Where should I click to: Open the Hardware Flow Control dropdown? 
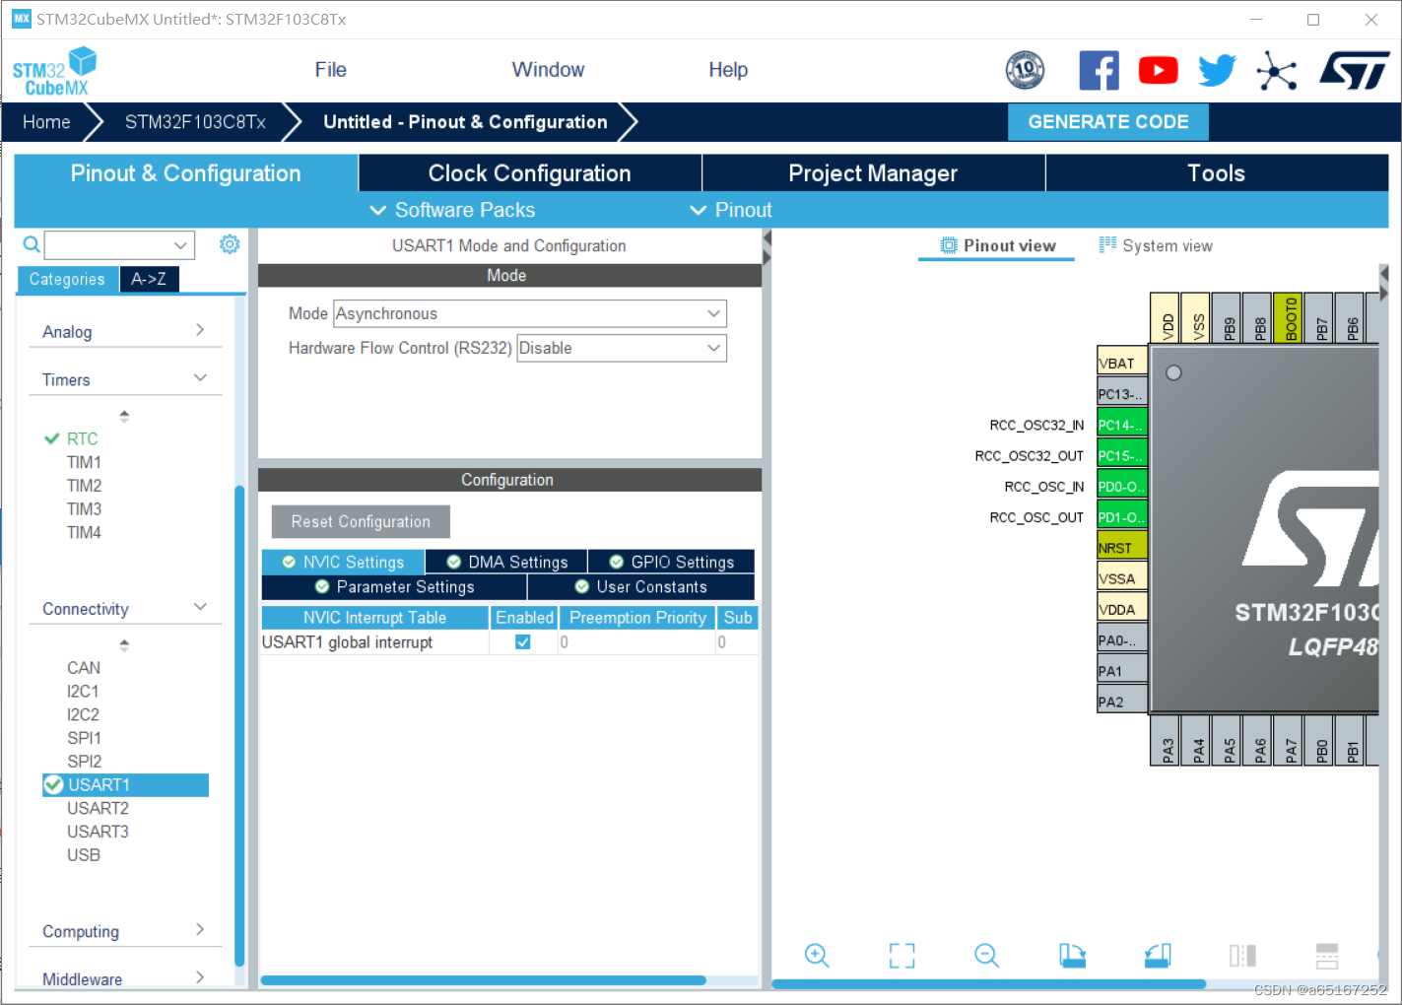(x=622, y=348)
